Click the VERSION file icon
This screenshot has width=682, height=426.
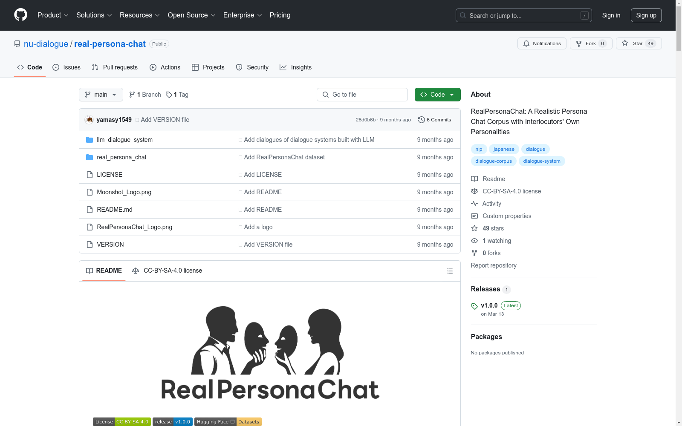pos(90,245)
